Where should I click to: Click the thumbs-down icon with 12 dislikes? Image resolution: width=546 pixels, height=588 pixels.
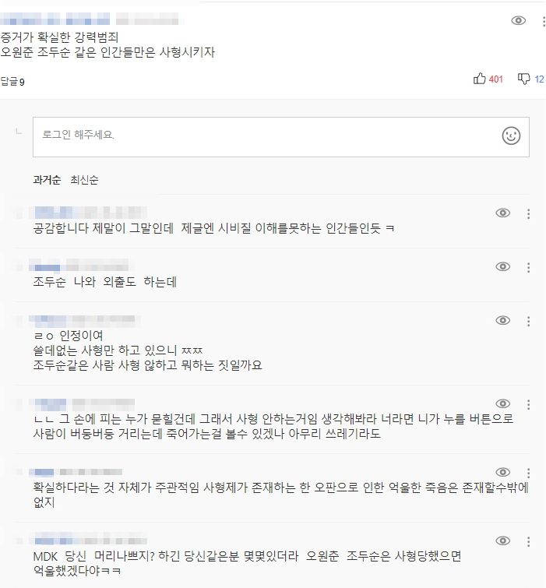523,79
